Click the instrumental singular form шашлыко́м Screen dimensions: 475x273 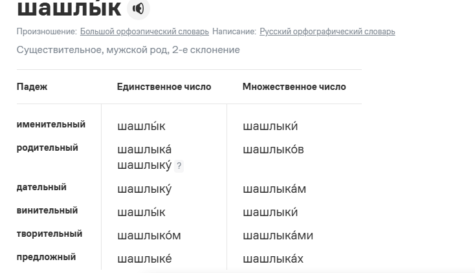point(149,235)
